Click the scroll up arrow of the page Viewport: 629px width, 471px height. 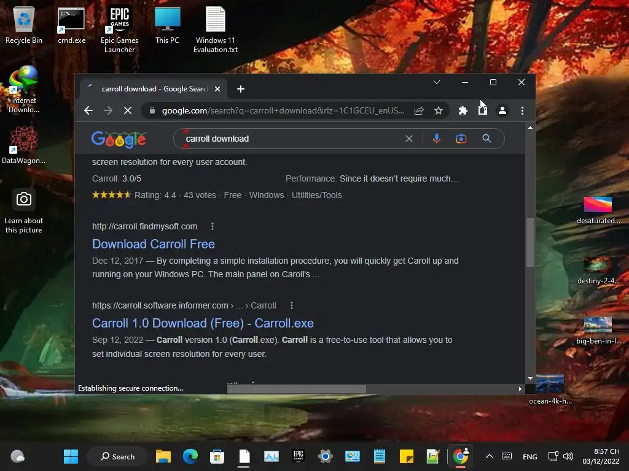pos(530,128)
